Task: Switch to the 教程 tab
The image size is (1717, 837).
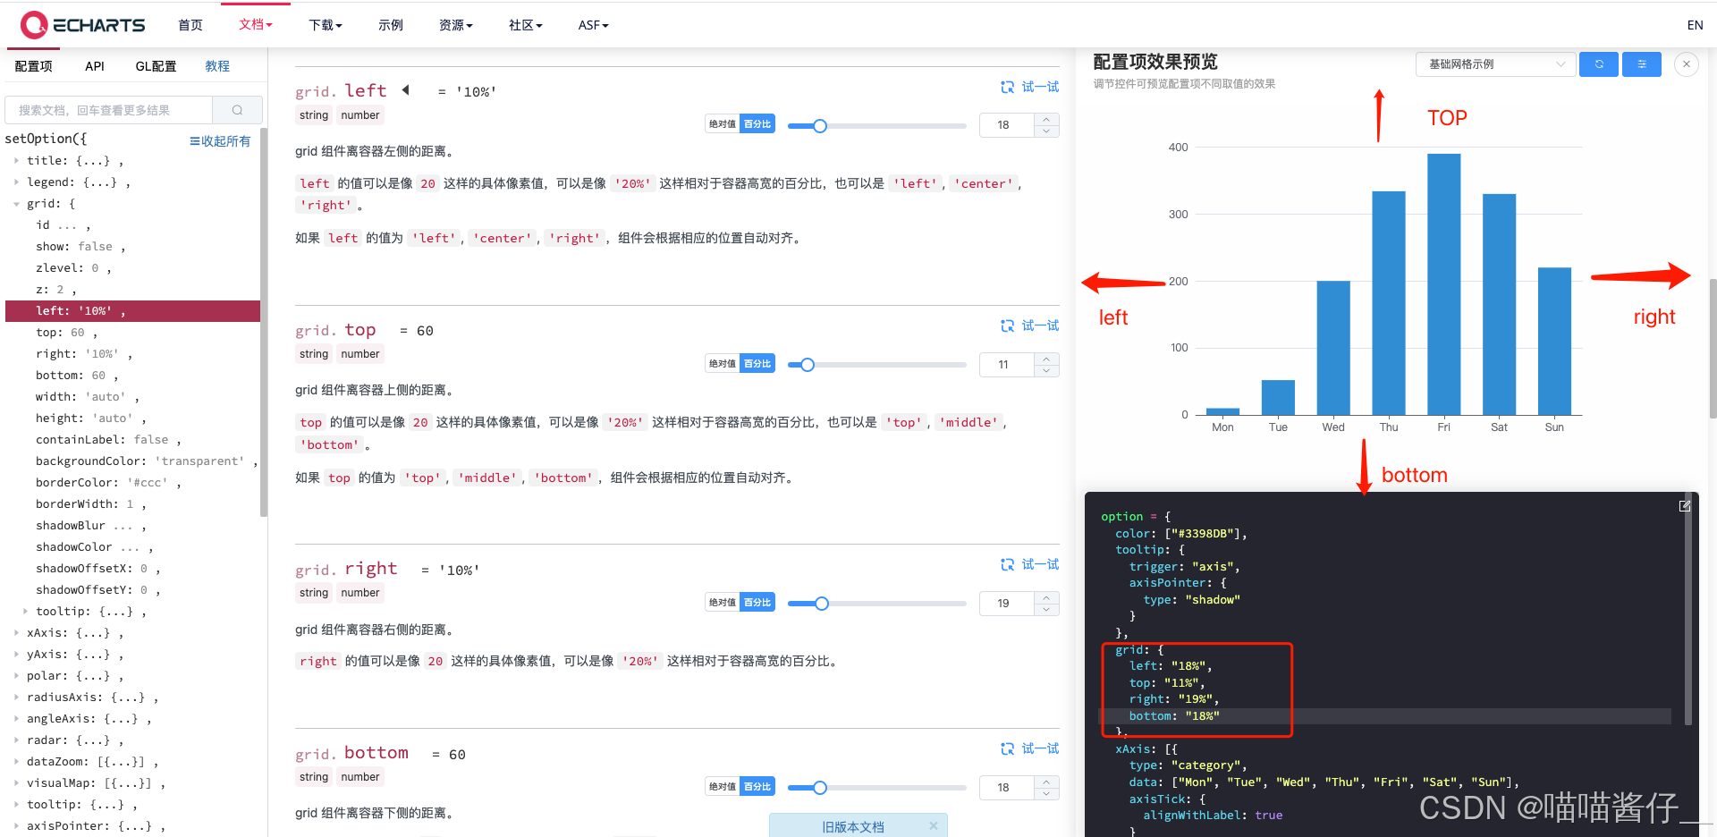Action: click(217, 66)
